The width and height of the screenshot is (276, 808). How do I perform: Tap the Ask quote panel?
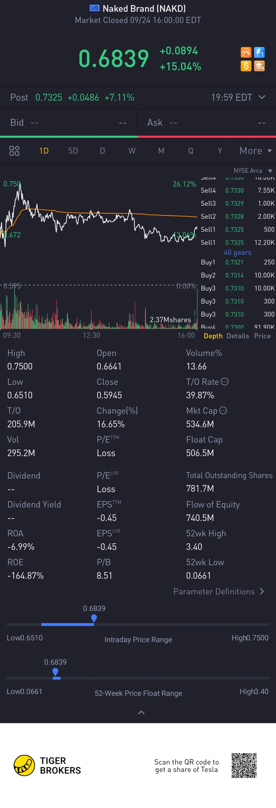point(207,122)
